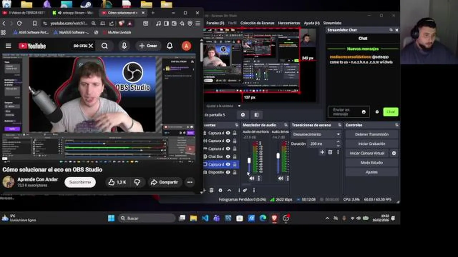Like the video (1,2 K)

117,182
